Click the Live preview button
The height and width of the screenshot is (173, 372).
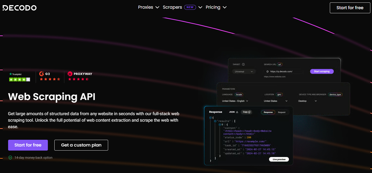coord(279,159)
